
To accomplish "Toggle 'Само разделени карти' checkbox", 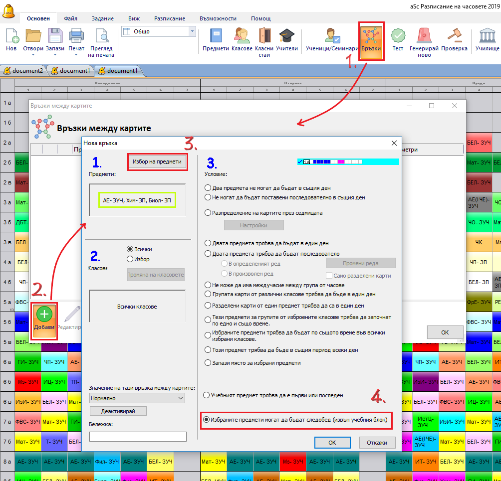I will (329, 276).
